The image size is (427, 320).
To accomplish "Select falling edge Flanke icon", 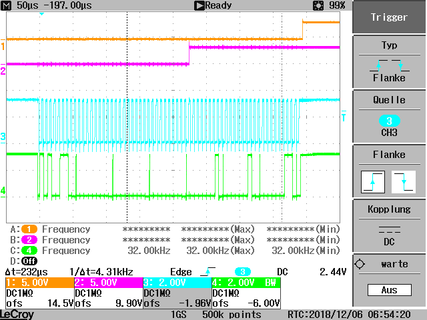I will coord(404,182).
